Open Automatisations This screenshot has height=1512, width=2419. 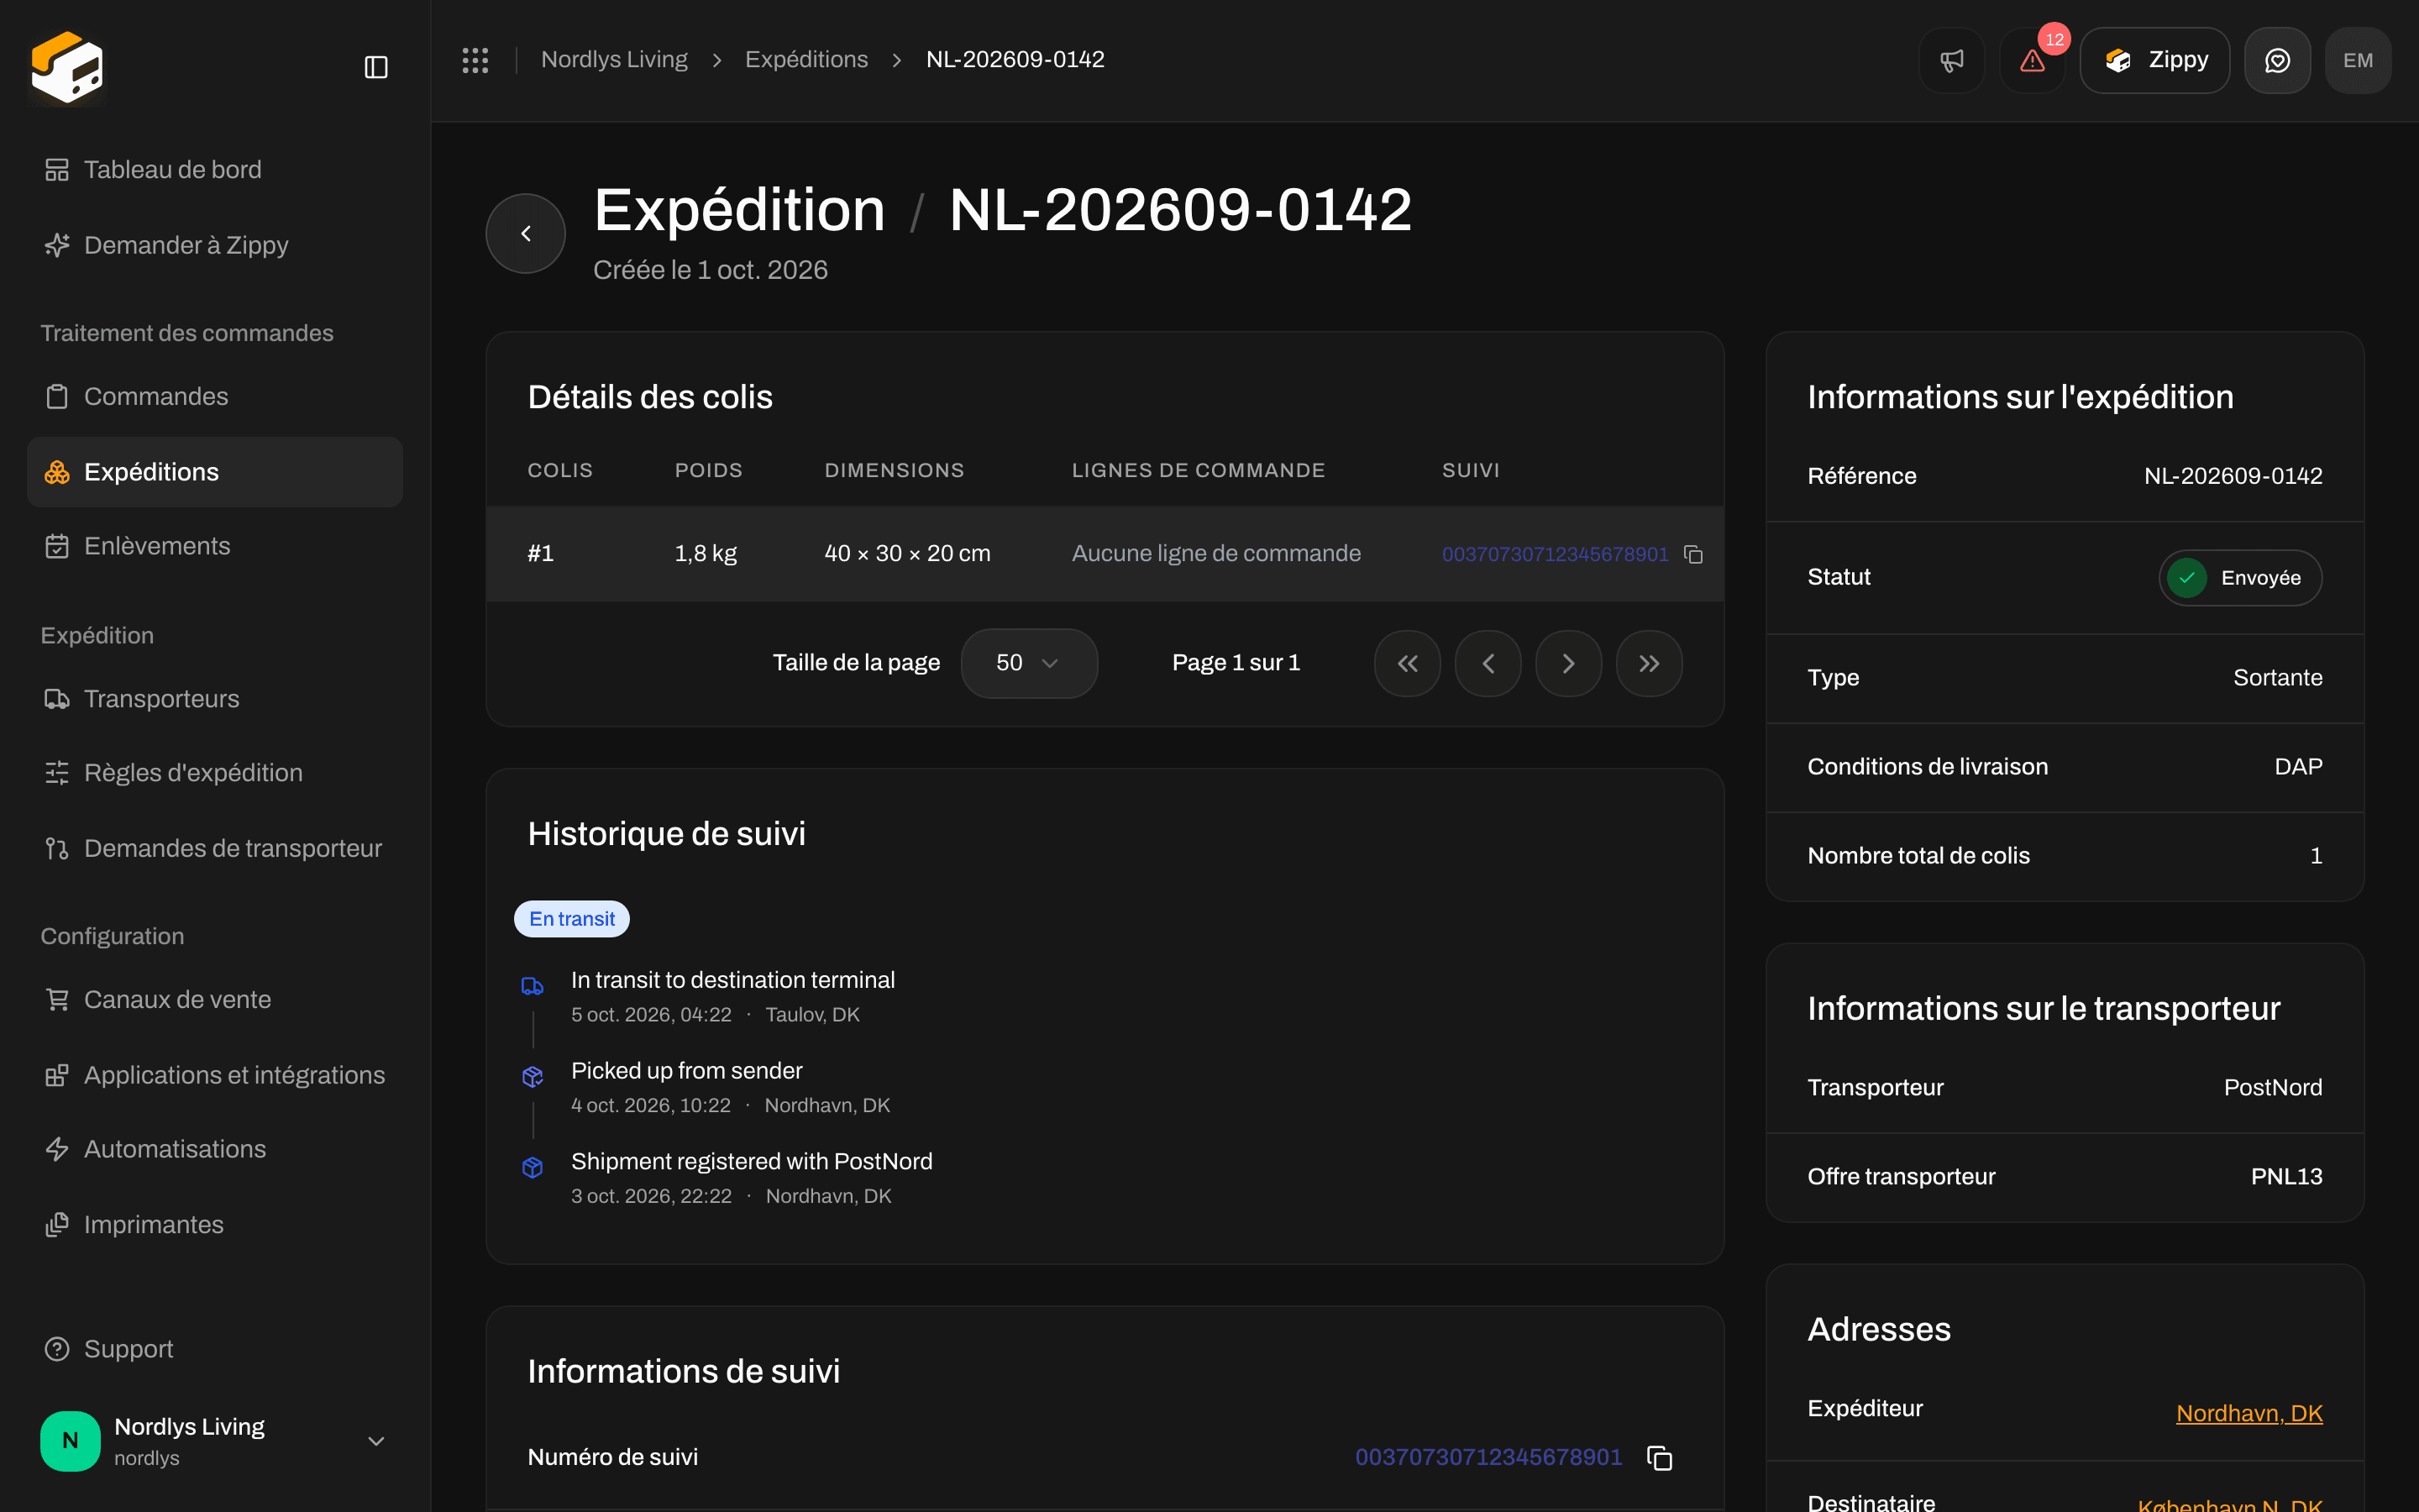coord(215,1149)
